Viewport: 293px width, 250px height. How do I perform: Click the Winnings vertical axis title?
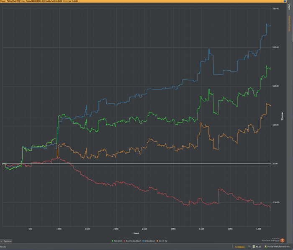pyautogui.click(x=282, y=116)
